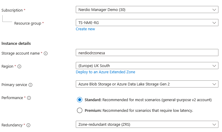Click info icon beside Performance label
The height and width of the screenshot is (132, 222).
[x=29, y=98]
